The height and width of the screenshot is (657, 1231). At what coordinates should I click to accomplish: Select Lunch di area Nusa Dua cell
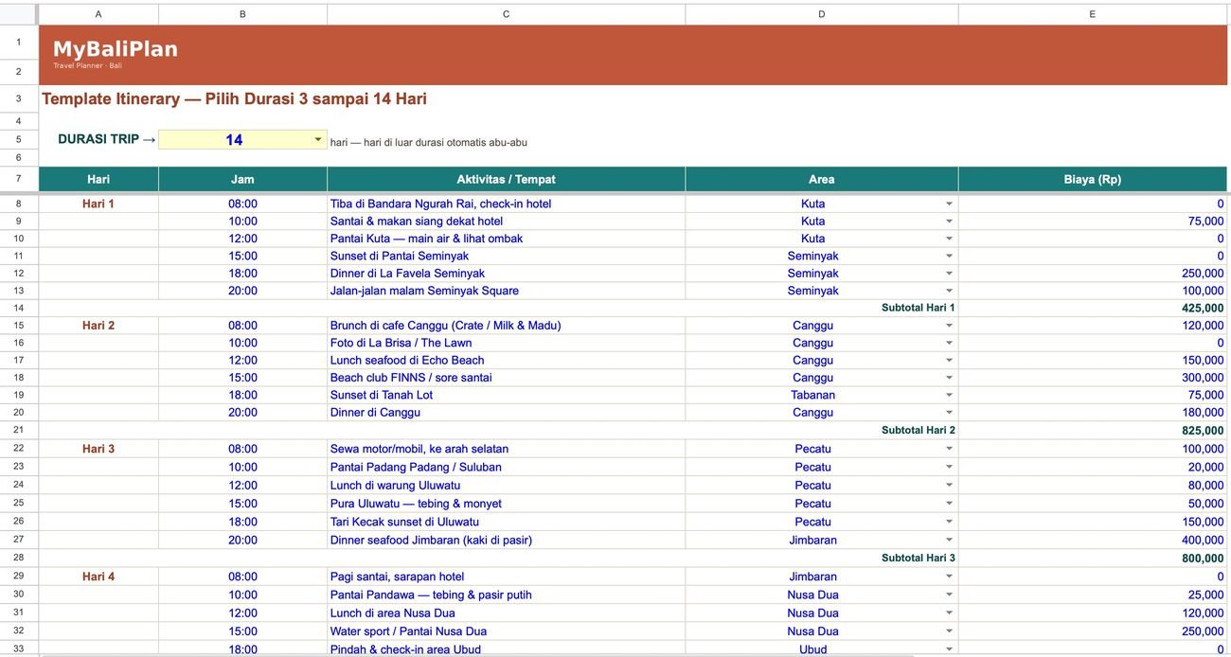(506, 613)
